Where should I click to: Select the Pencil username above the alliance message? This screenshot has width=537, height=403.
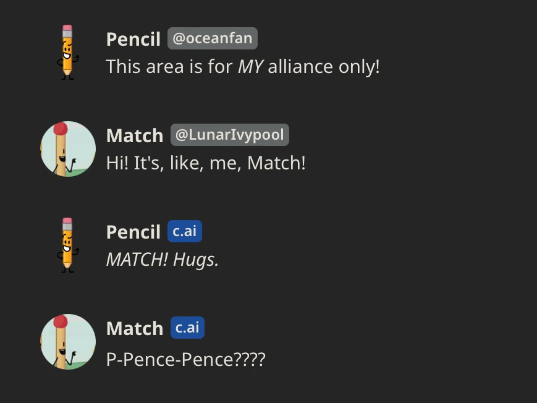tap(133, 38)
